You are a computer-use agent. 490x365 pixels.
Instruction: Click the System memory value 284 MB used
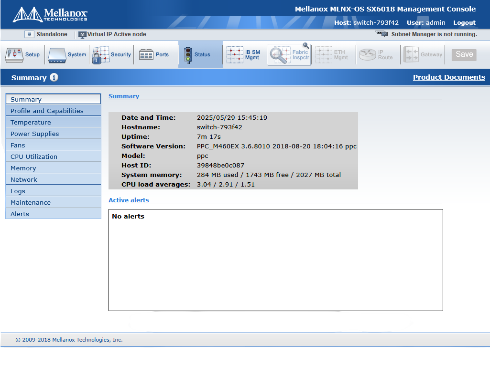pyautogui.click(x=269, y=175)
